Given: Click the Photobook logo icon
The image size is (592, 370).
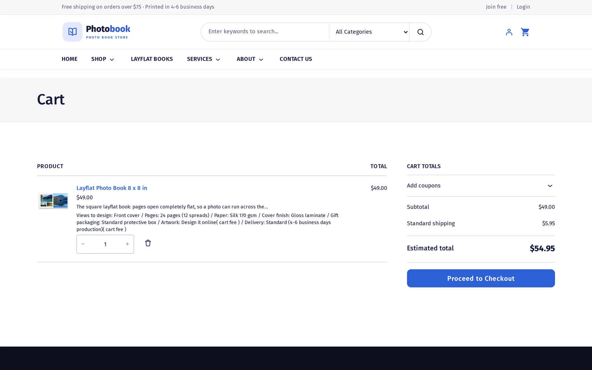Looking at the screenshot, I should click(73, 32).
